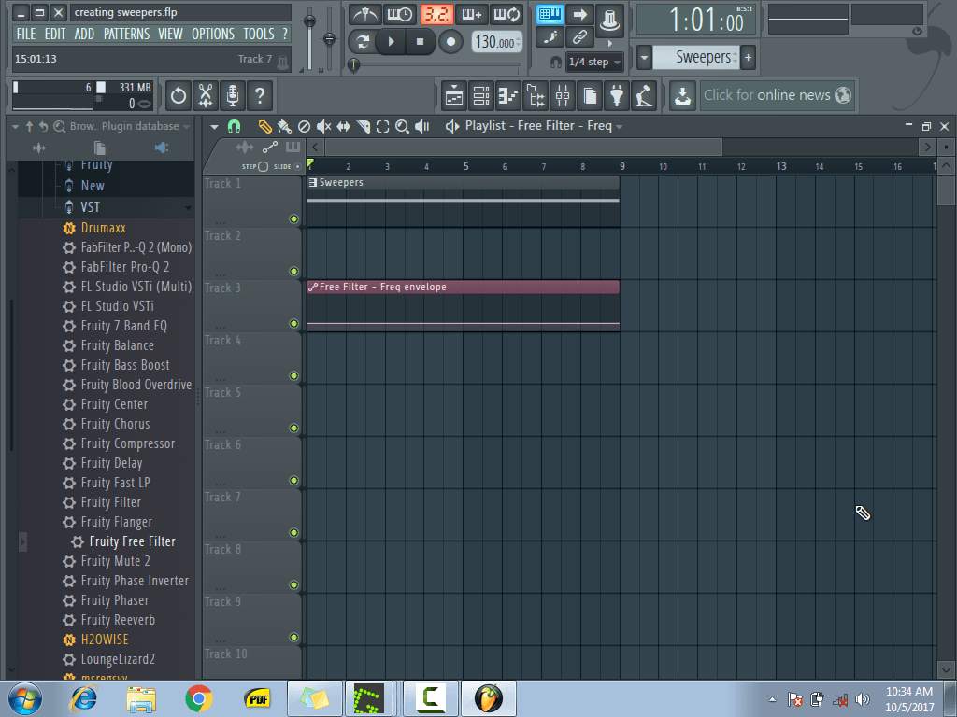Image resolution: width=957 pixels, height=717 pixels.
Task: Select the Paint brush tool in playlist
Action: (284, 126)
